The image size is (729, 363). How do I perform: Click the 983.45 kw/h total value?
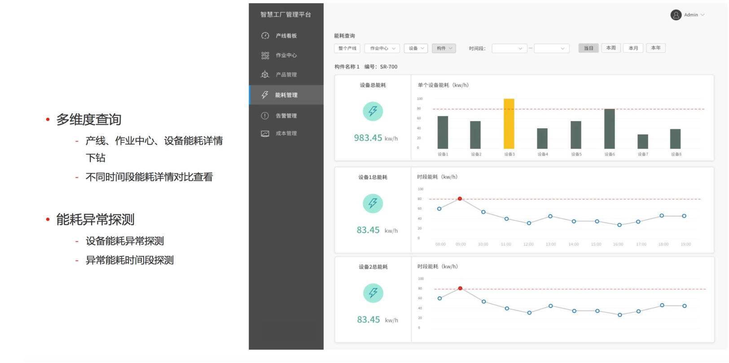point(376,138)
